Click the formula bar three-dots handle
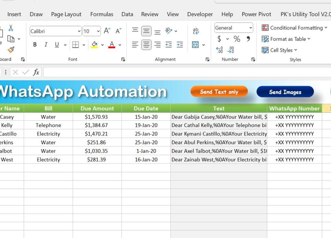The image size is (331, 238). pos(6,73)
